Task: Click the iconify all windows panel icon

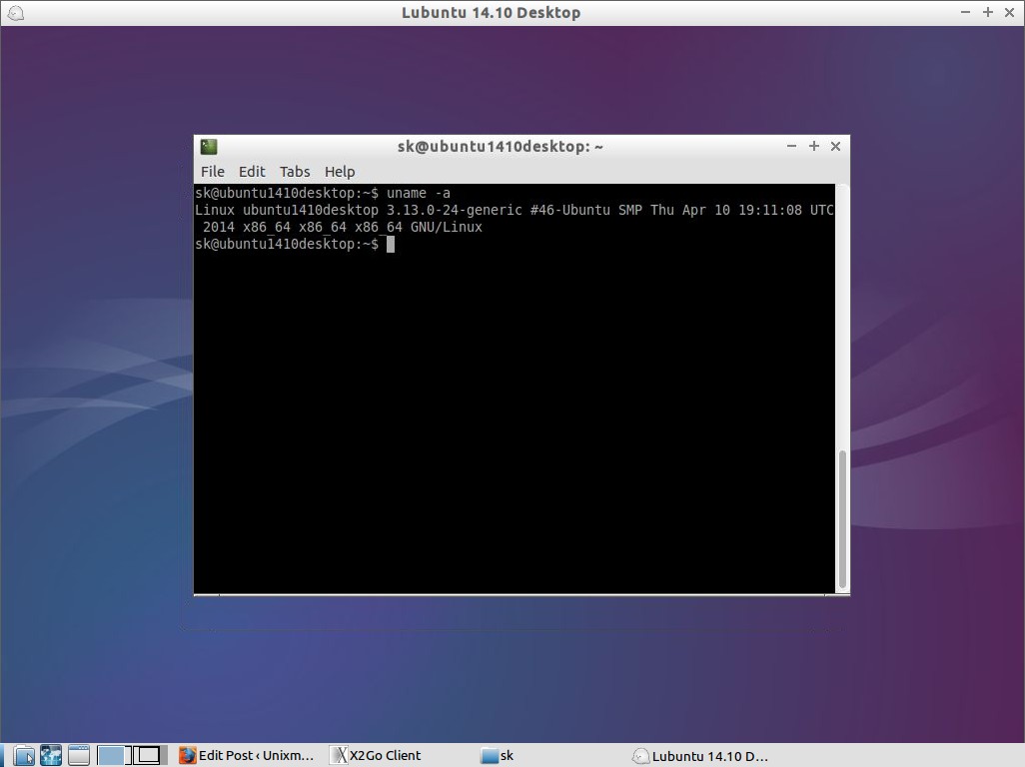Action: [79, 755]
